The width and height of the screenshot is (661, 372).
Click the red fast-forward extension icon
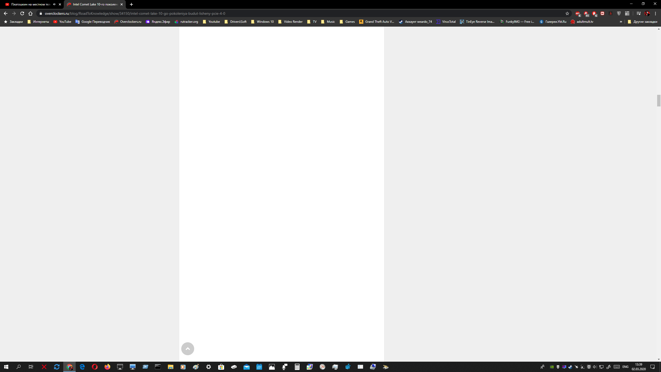pos(602,13)
